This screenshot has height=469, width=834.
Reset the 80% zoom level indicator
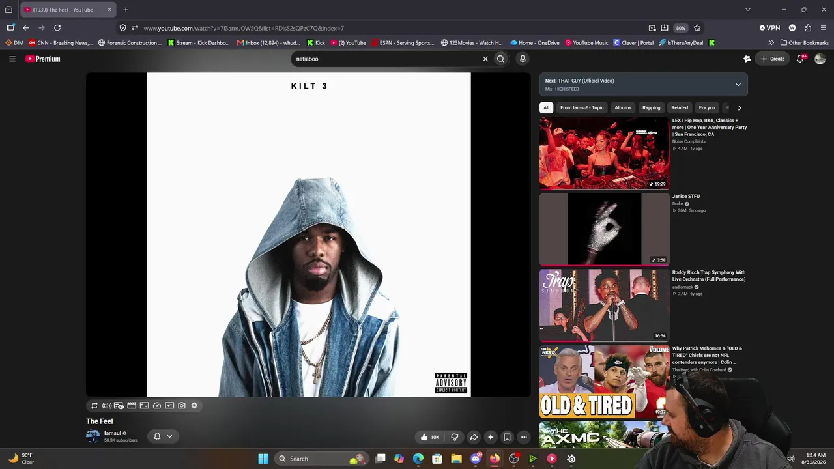click(x=681, y=28)
